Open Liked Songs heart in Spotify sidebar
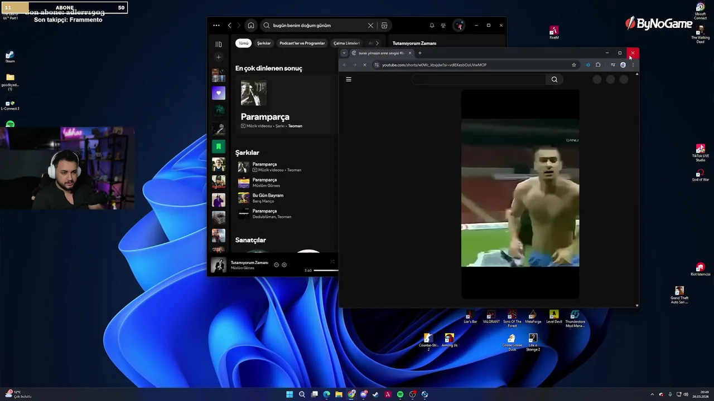The height and width of the screenshot is (401, 714). (x=219, y=93)
